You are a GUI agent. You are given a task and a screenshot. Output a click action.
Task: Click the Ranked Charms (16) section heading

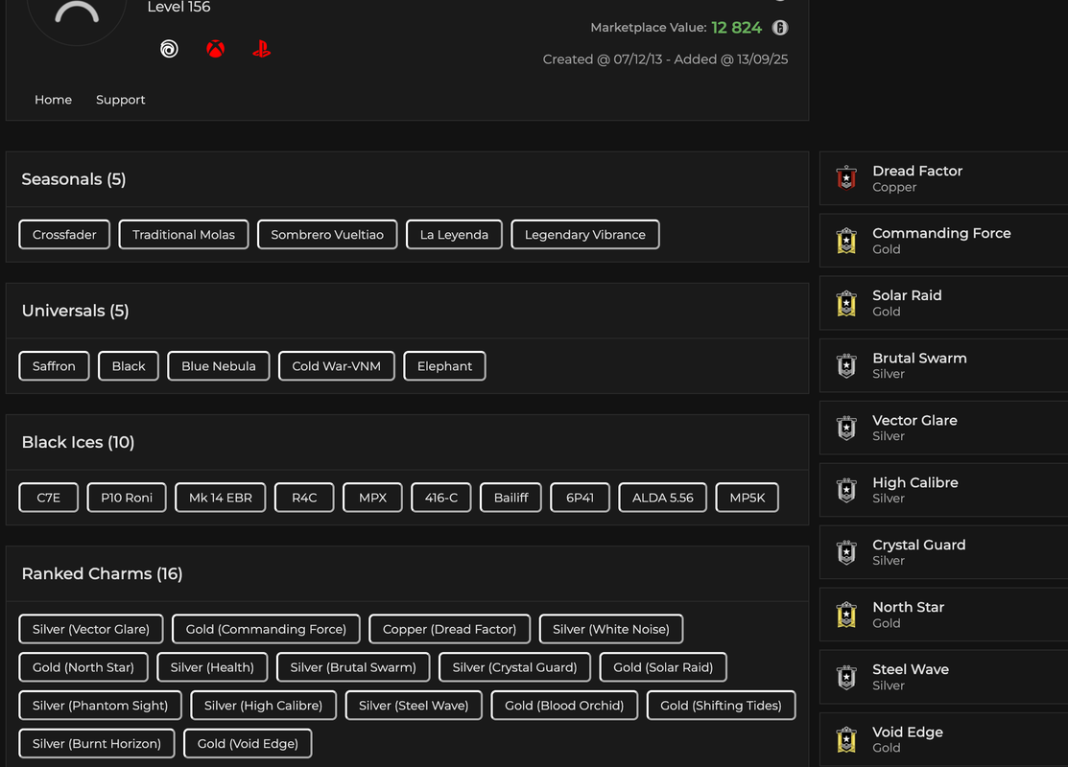(102, 573)
